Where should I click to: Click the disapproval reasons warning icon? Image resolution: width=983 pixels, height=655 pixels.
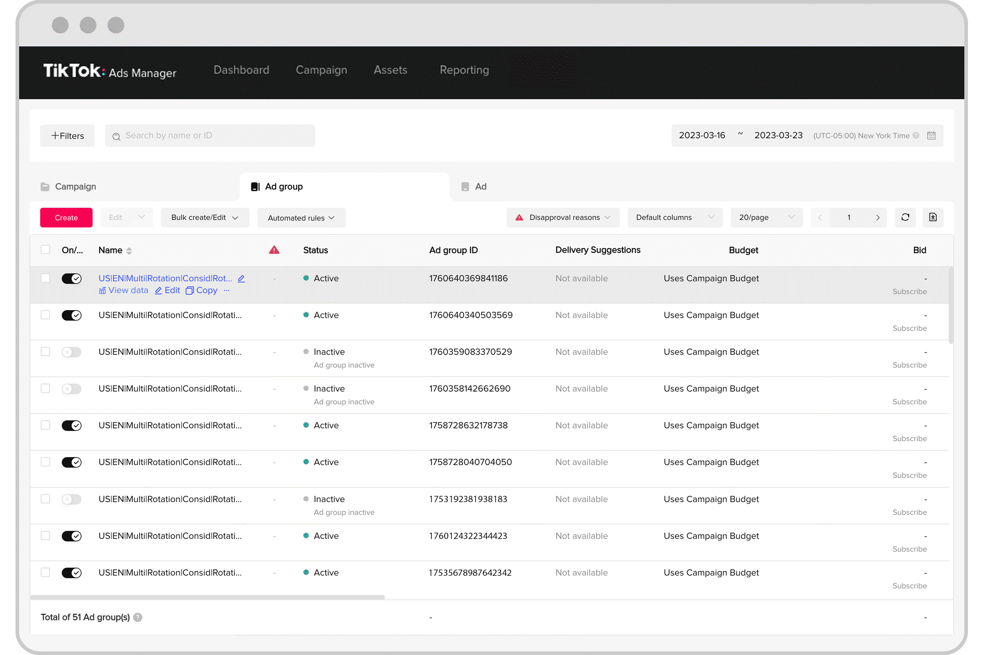click(x=518, y=217)
